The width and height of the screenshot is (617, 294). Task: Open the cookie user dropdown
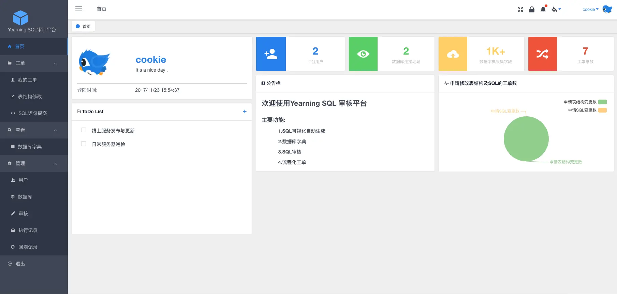[590, 10]
